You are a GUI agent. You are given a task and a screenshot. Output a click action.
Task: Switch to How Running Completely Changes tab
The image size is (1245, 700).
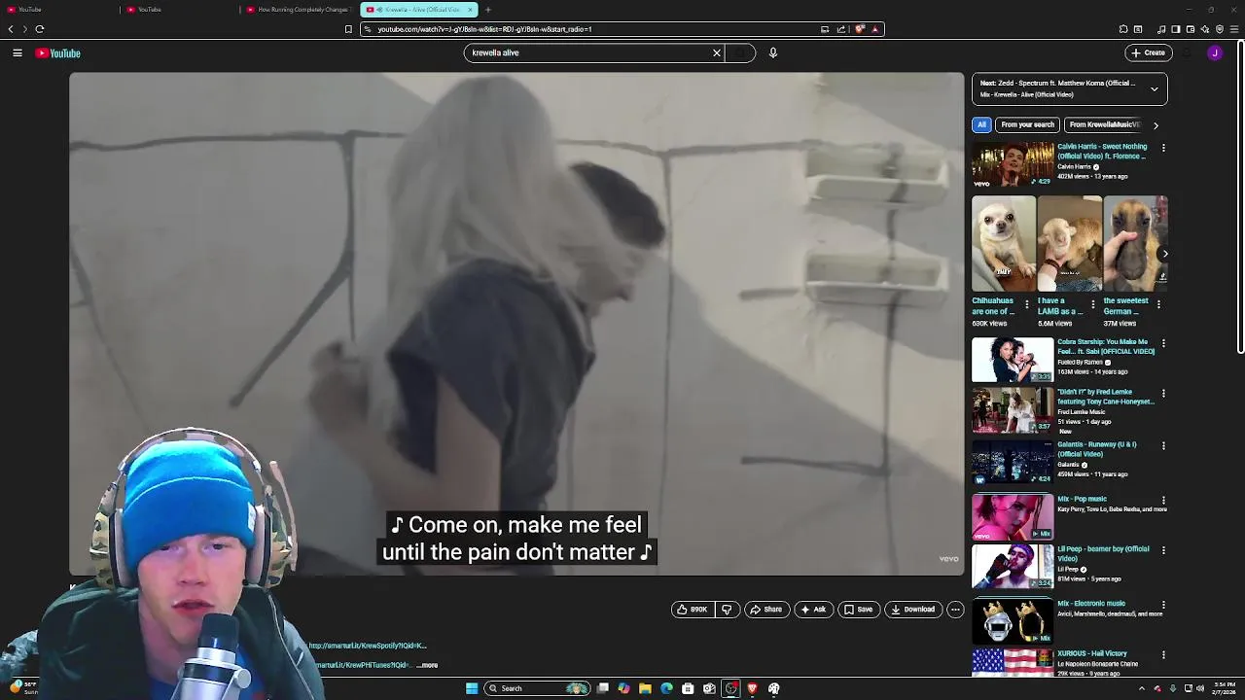300,10
